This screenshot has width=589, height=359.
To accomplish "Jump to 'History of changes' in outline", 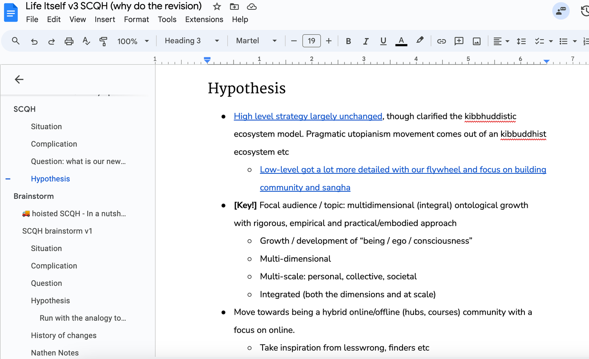I will click(x=64, y=335).
